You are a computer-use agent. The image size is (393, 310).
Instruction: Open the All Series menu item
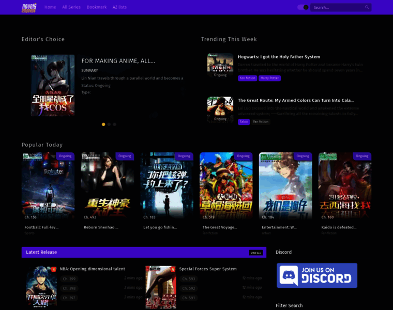[x=71, y=7]
